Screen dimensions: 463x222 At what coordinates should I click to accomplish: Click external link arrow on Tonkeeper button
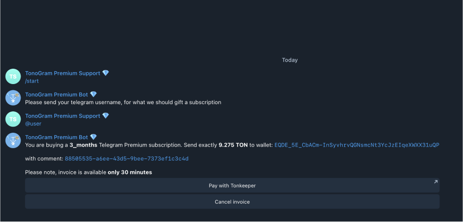click(436, 181)
